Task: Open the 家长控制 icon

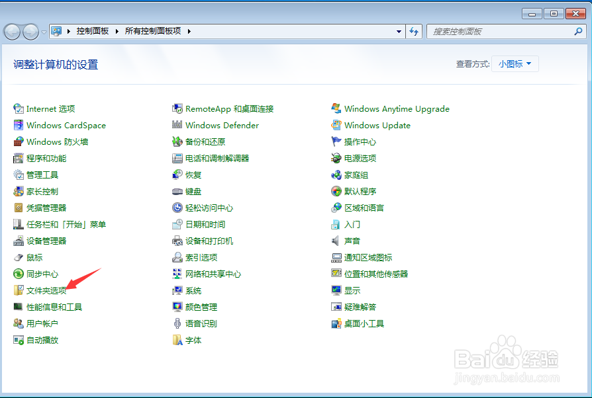Action: pyautogui.click(x=18, y=192)
